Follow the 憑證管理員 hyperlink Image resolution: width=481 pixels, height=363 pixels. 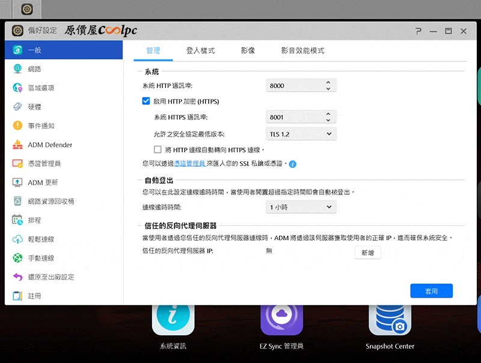[x=189, y=163]
